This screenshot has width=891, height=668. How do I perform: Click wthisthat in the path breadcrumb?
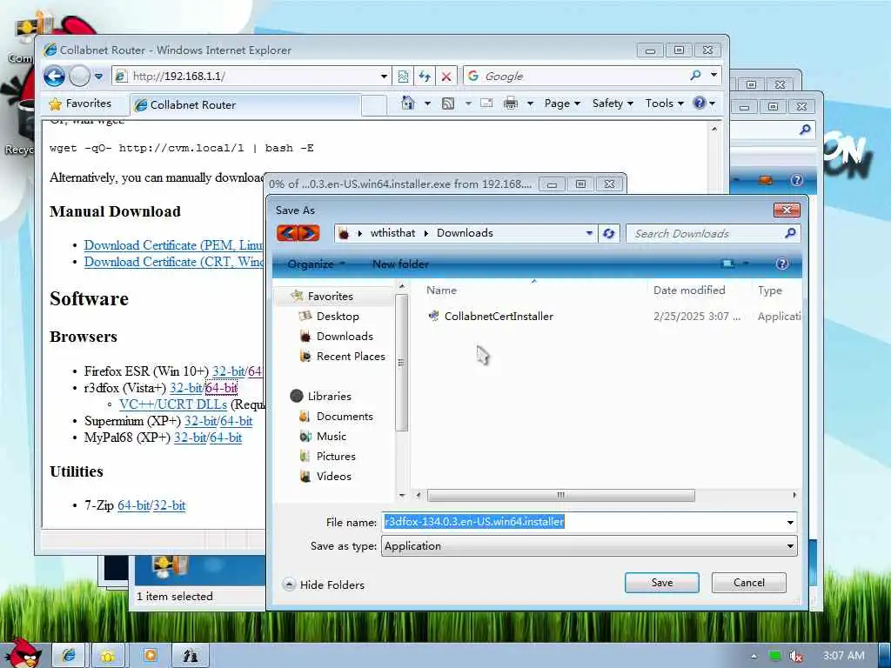pos(392,233)
